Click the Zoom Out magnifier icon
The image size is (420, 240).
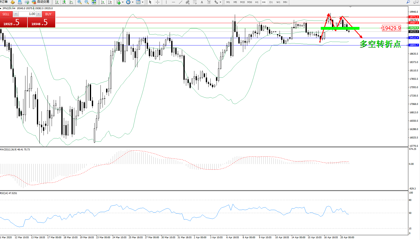click(x=86, y=2)
